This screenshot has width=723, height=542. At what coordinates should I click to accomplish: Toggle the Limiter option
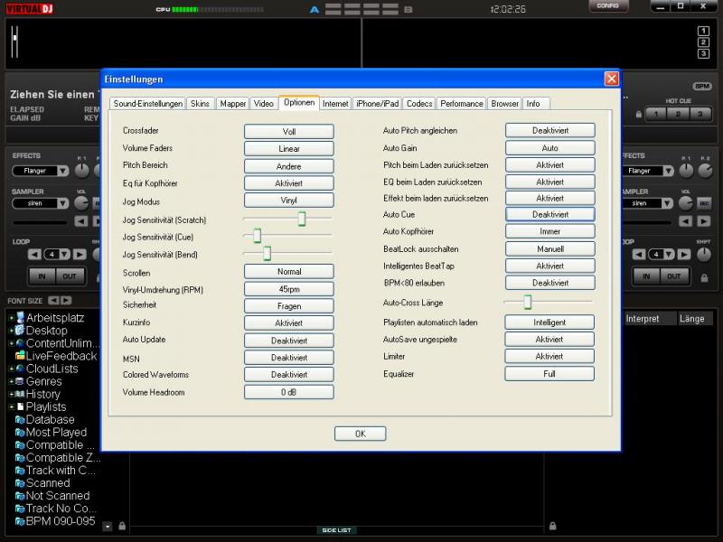tap(549, 357)
